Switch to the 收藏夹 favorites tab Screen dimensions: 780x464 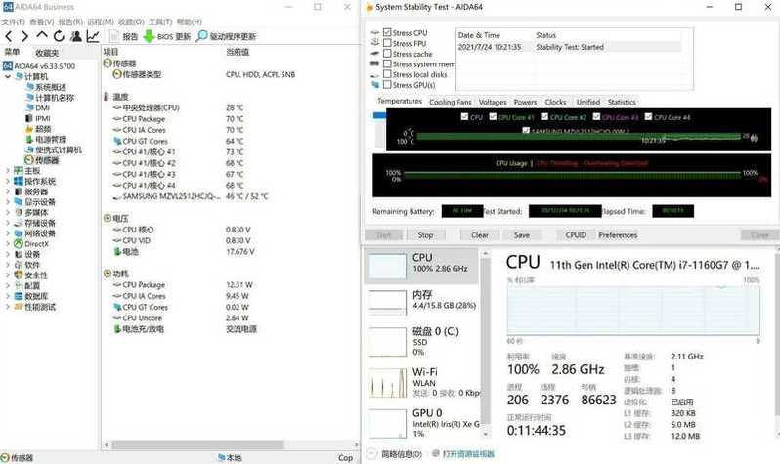tap(47, 53)
